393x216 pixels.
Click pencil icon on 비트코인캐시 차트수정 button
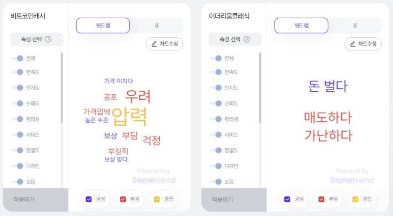point(154,44)
